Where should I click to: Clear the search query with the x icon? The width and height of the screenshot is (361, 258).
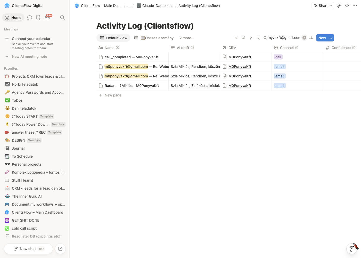pyautogui.click(x=305, y=38)
